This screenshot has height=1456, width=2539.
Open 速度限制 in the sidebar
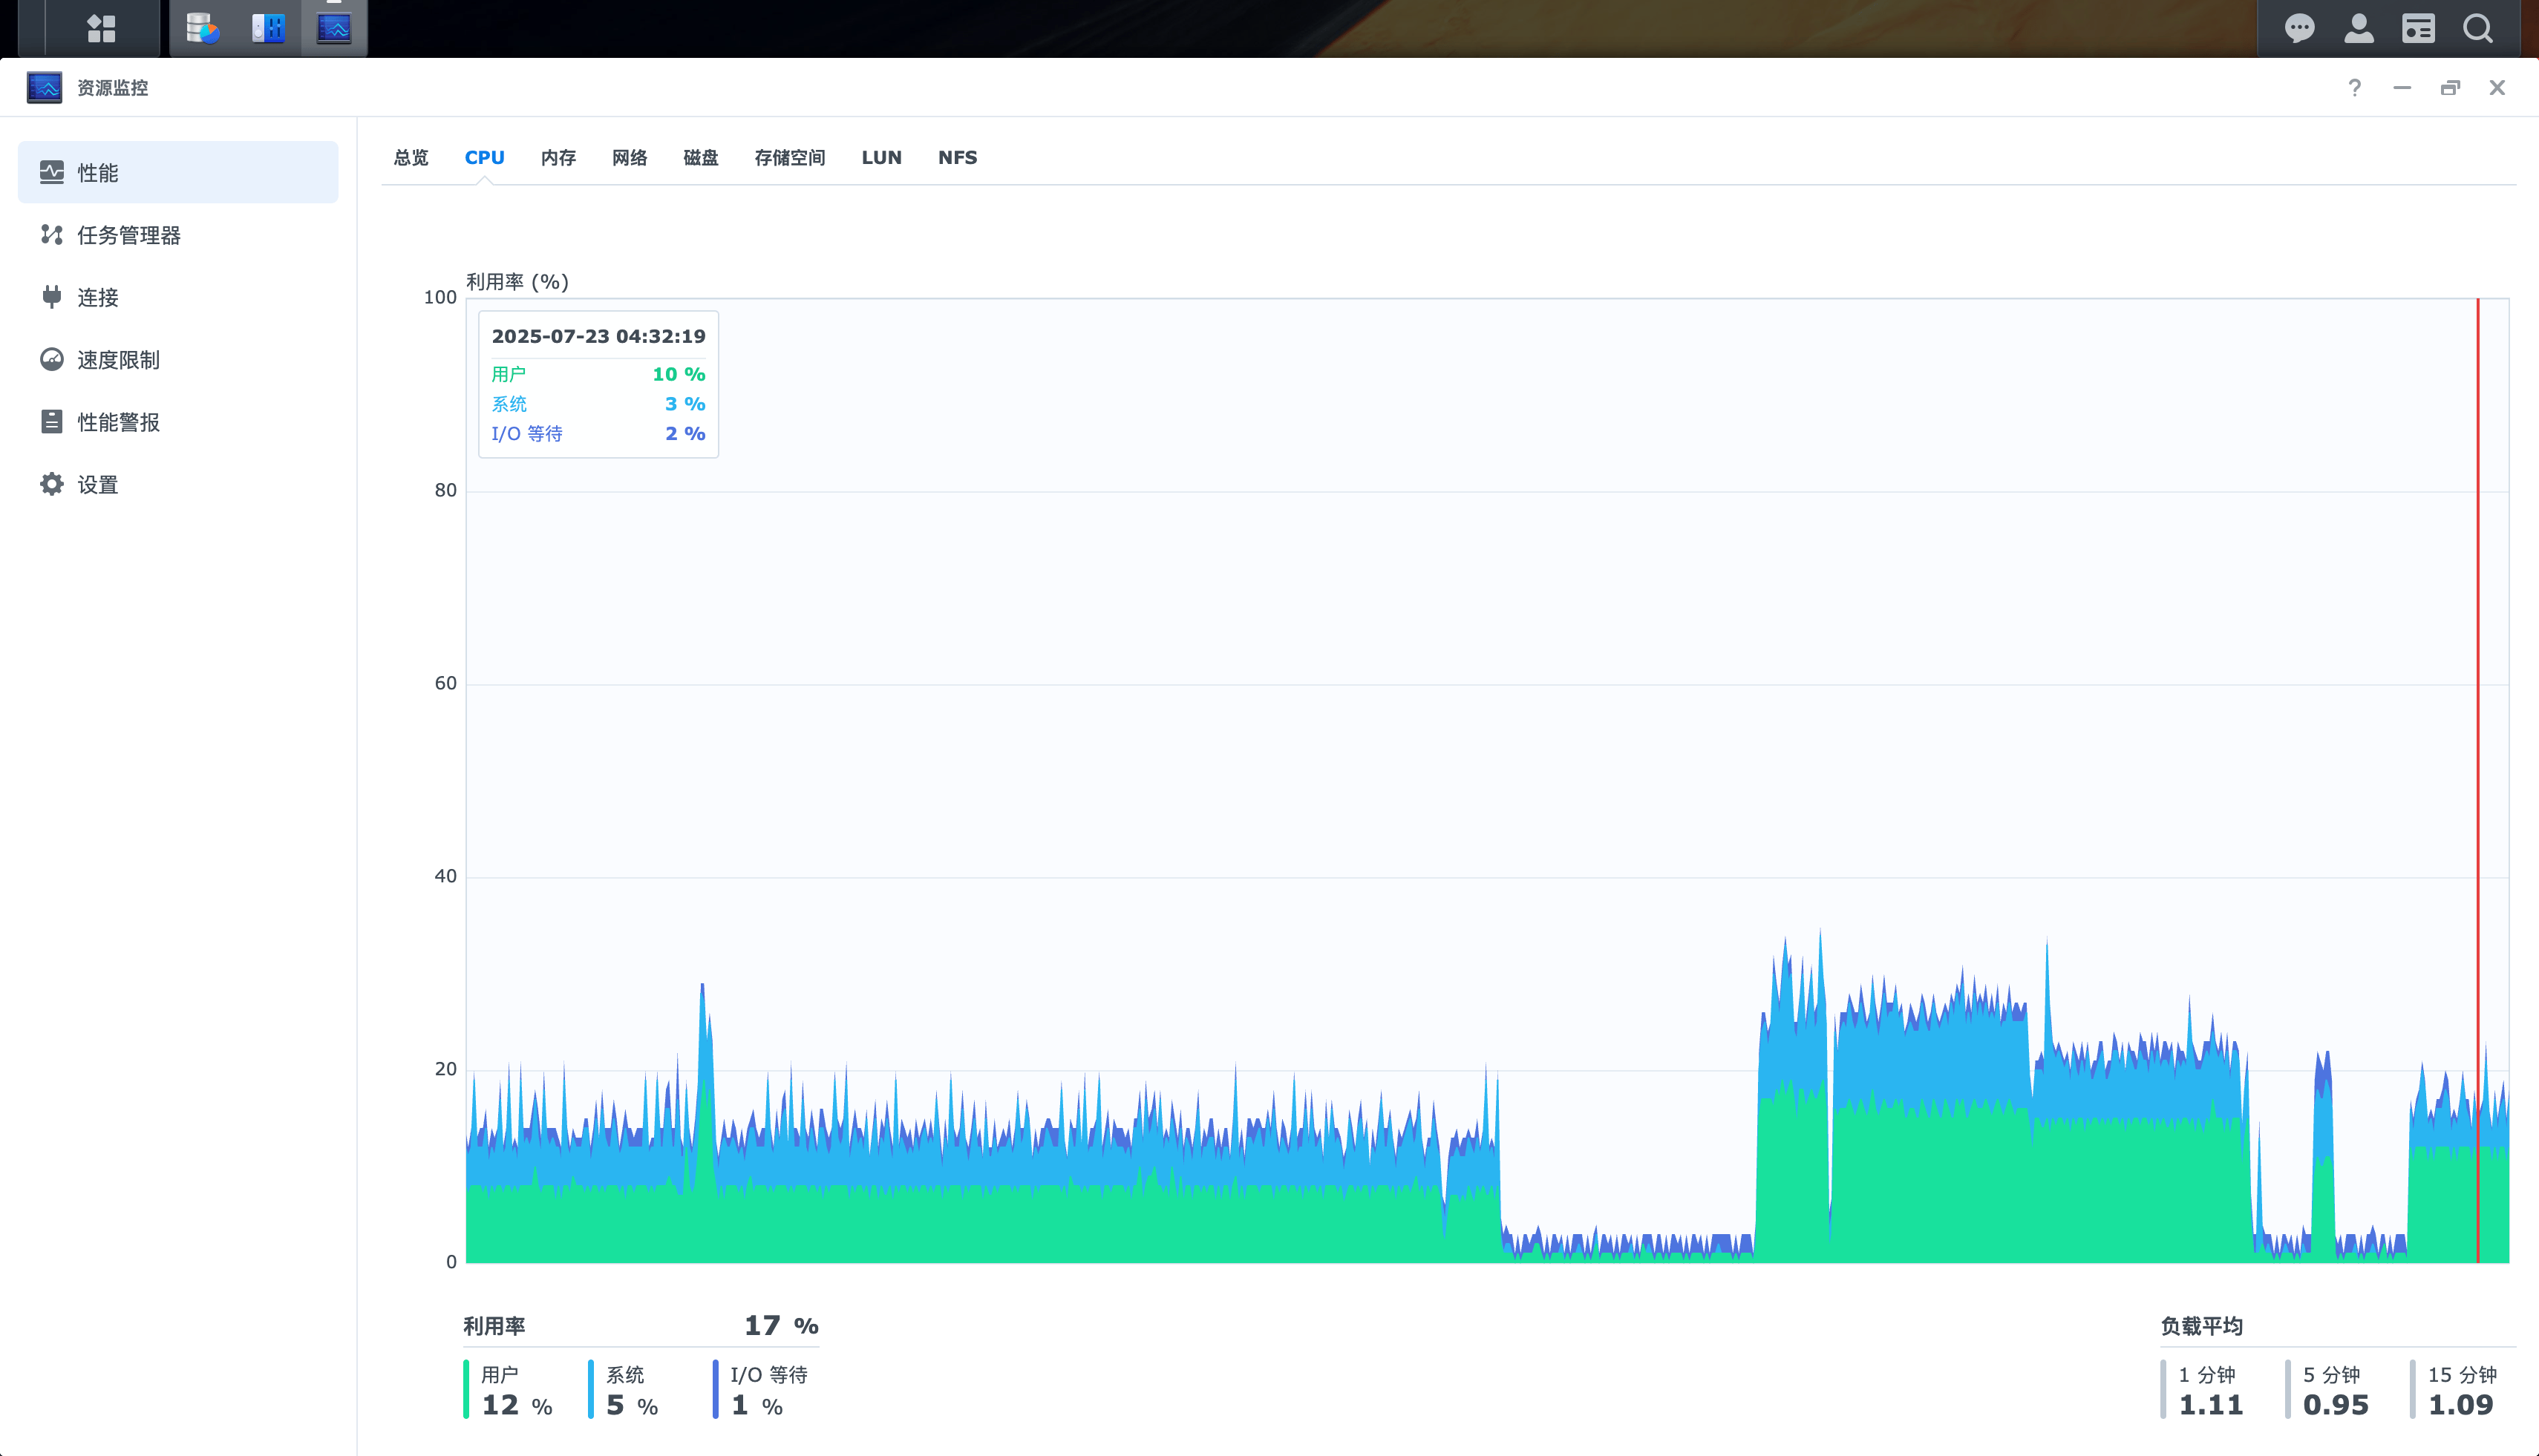[178, 359]
